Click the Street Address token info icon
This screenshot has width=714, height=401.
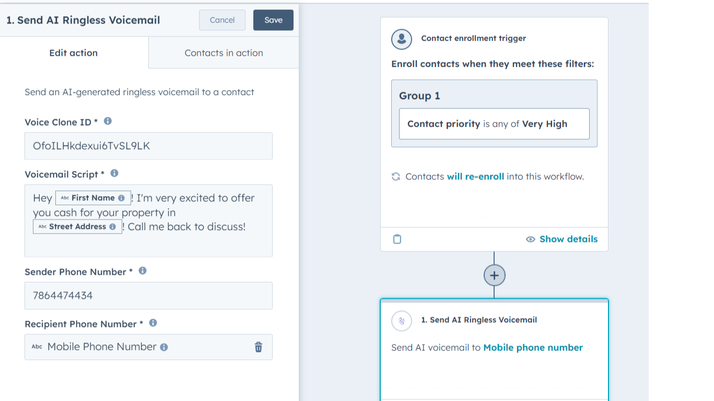[113, 227]
